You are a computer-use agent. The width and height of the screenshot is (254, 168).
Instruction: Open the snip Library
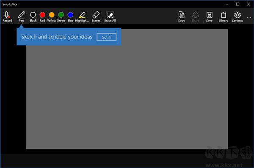click(x=224, y=17)
